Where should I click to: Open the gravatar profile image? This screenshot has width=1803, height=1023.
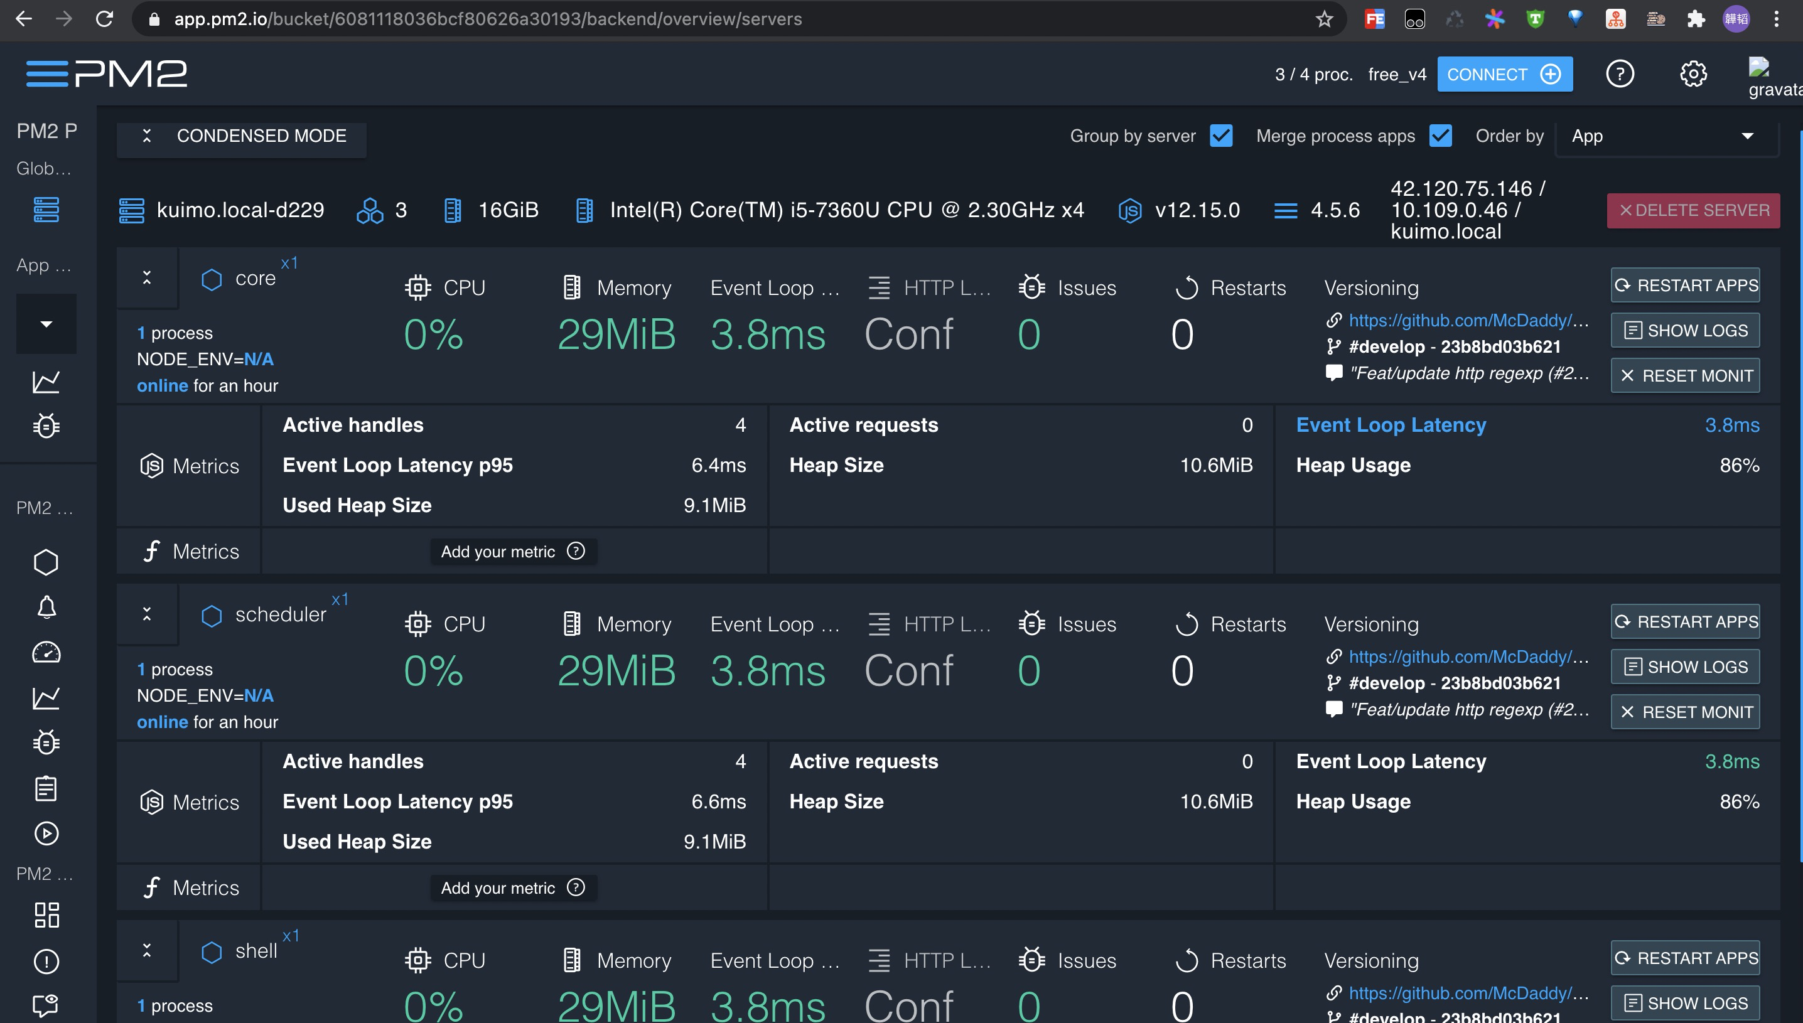[x=1774, y=77]
